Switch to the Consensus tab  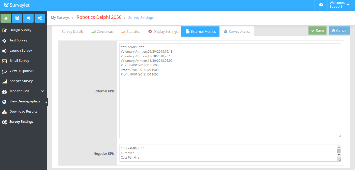tap(102, 32)
